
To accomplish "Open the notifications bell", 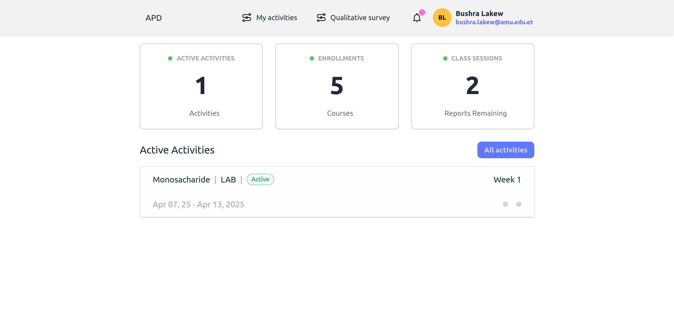I will (417, 18).
